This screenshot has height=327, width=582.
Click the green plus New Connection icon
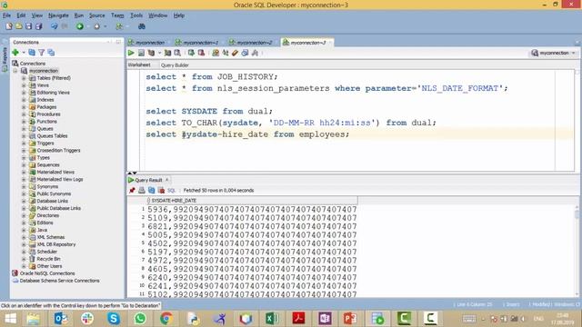click(x=15, y=53)
